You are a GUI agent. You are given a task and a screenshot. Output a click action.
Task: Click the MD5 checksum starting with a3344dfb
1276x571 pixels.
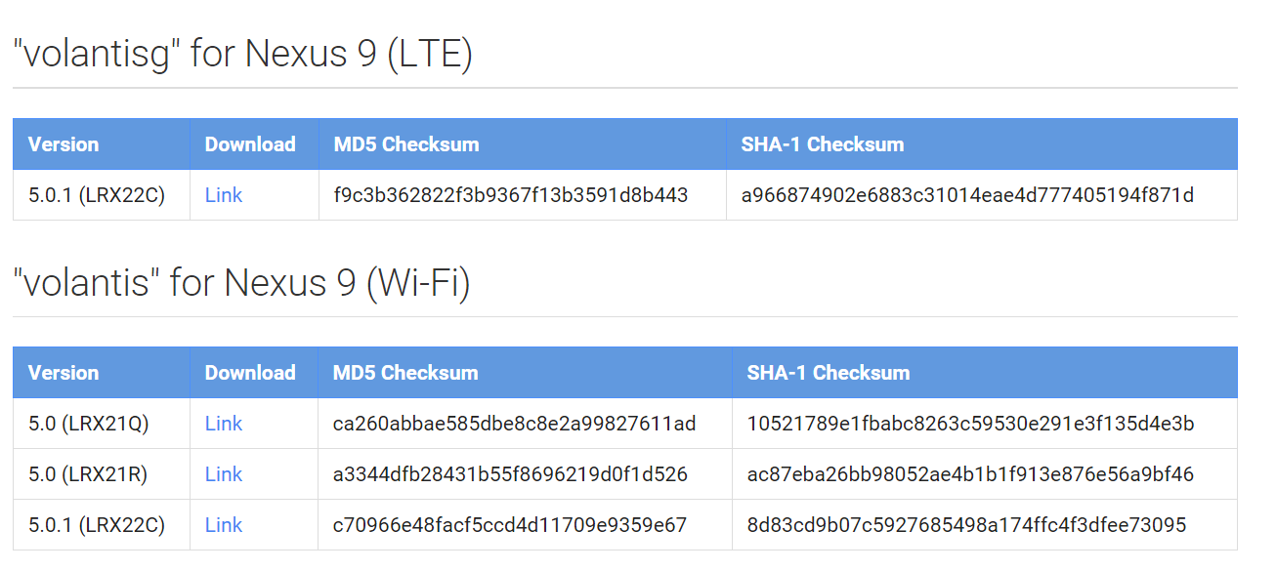pyautogui.click(x=510, y=474)
